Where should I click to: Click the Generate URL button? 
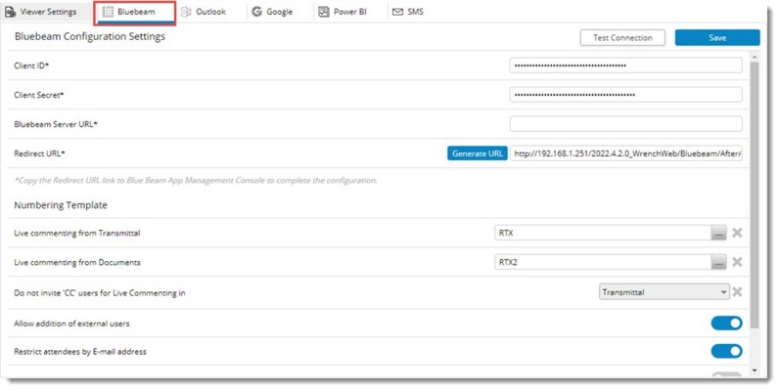[478, 153]
